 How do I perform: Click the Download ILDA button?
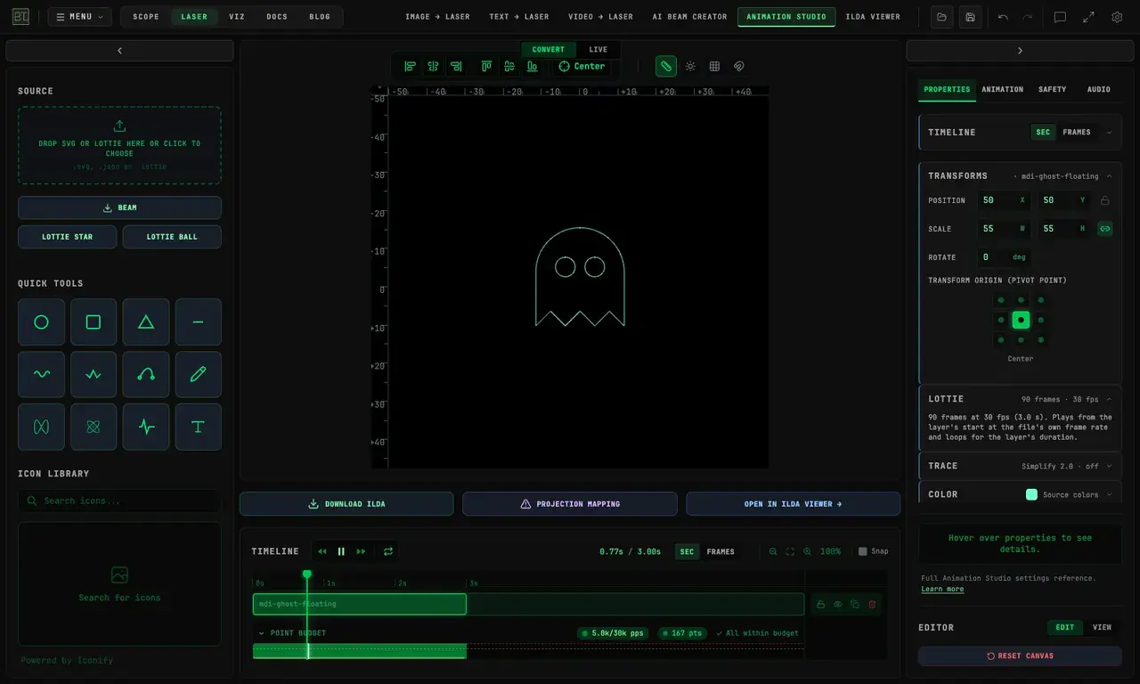pyautogui.click(x=346, y=504)
